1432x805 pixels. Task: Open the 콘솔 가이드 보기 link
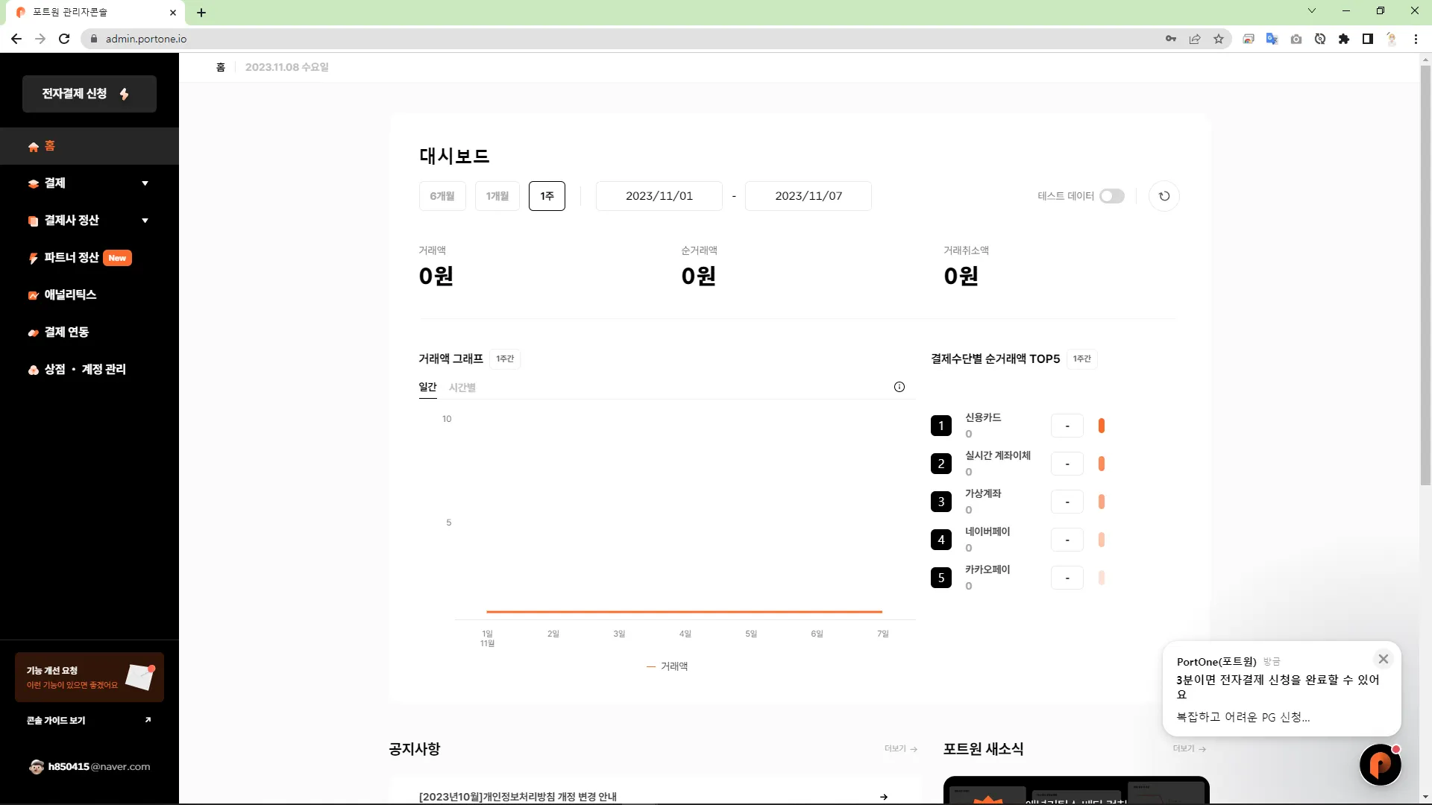[89, 720]
